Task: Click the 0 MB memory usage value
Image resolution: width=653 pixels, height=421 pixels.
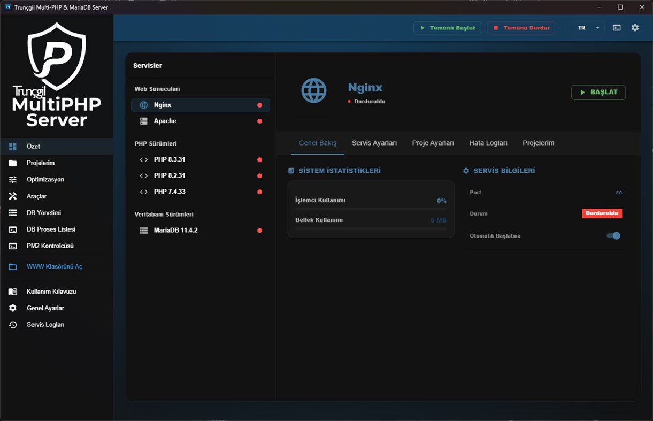Action: (x=439, y=220)
